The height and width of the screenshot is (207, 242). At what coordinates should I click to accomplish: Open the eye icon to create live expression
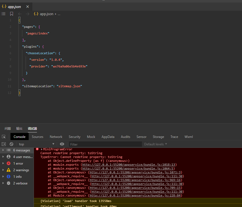62,144
